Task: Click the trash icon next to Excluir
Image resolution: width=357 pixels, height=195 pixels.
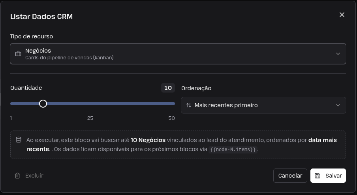Action: 17,176
